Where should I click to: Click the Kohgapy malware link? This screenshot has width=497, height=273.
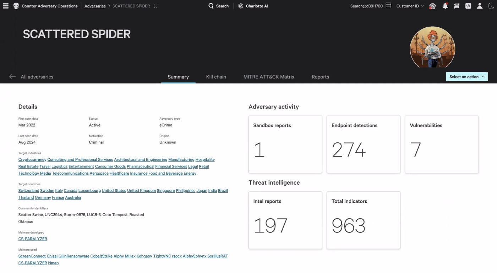(x=144, y=256)
